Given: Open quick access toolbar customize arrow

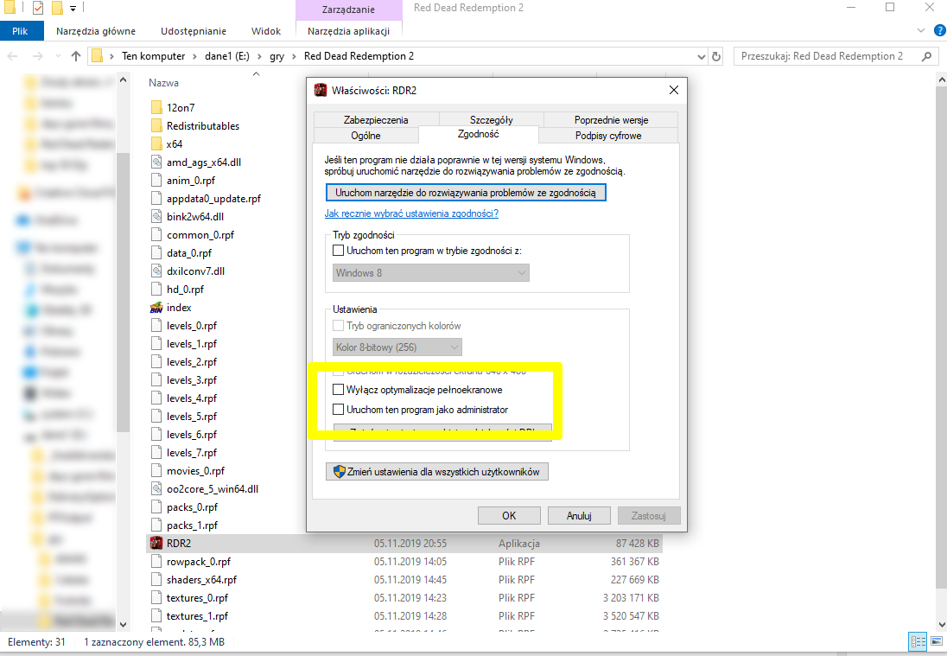Looking at the screenshot, I should pos(73,9).
